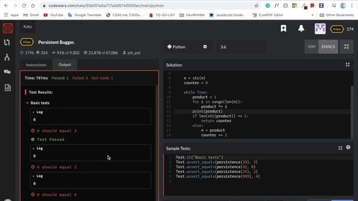The width and height of the screenshot is (358, 201).
Task: Open the 3.6 version selector
Action: pyautogui.click(x=241, y=47)
